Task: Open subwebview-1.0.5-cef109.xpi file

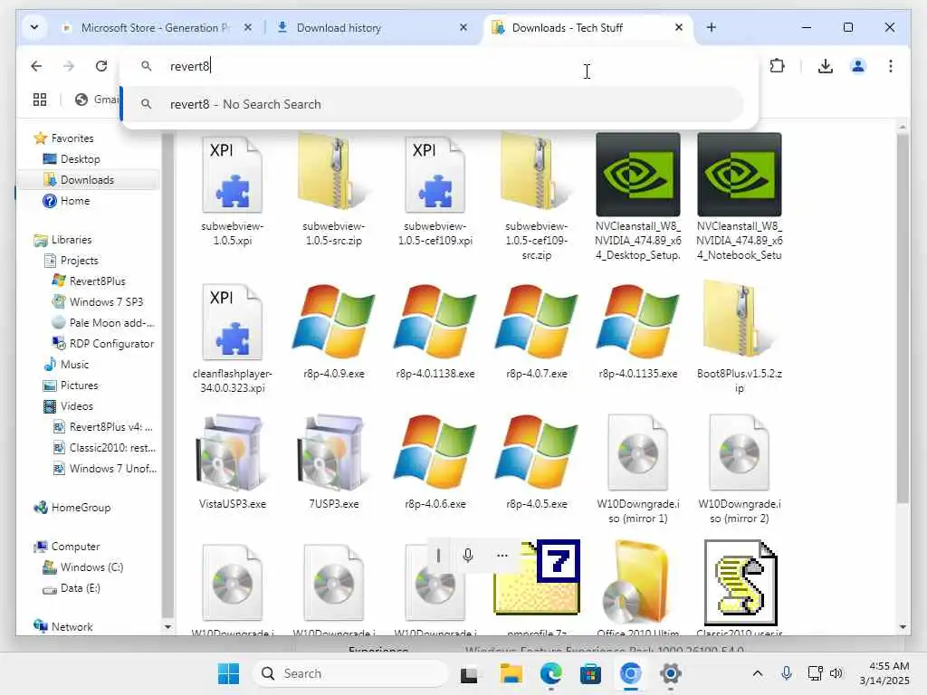Action: (x=435, y=191)
